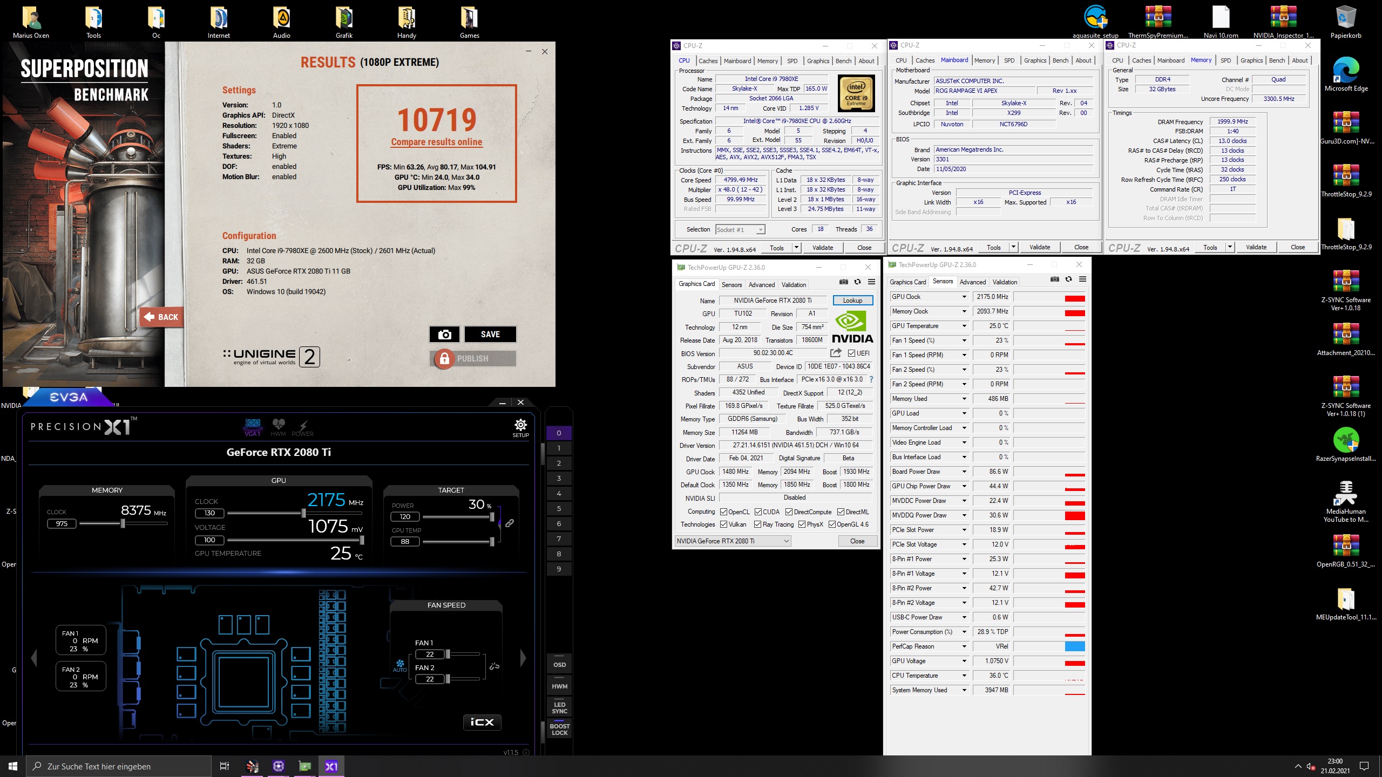Click the link icon next to Power target

point(509,523)
